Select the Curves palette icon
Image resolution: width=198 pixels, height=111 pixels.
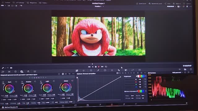[x=77, y=71]
